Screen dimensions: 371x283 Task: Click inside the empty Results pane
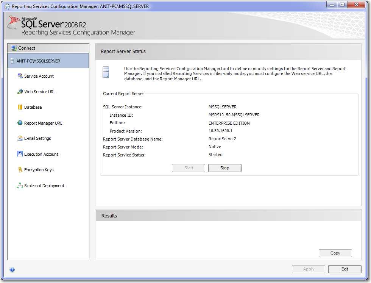(x=204, y=239)
